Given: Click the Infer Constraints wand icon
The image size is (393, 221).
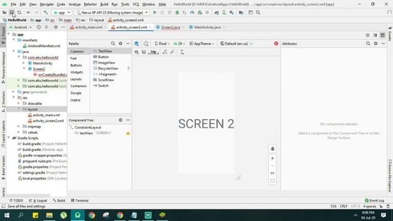Looking at the screenshot, I should tap(172, 52).
